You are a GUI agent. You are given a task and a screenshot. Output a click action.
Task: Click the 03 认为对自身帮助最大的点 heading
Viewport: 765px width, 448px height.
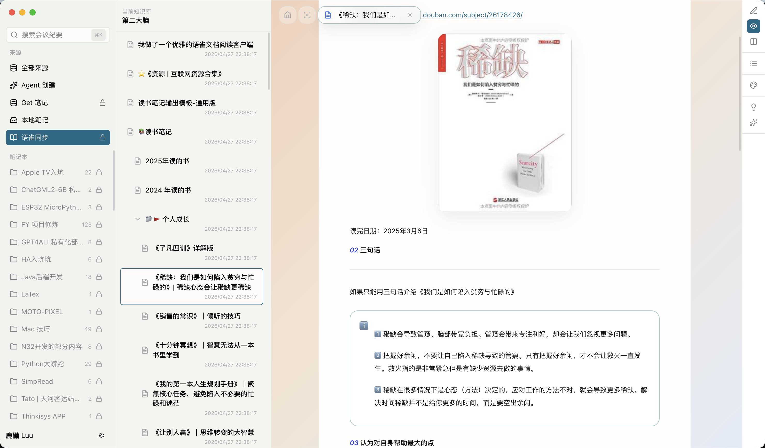(392, 443)
